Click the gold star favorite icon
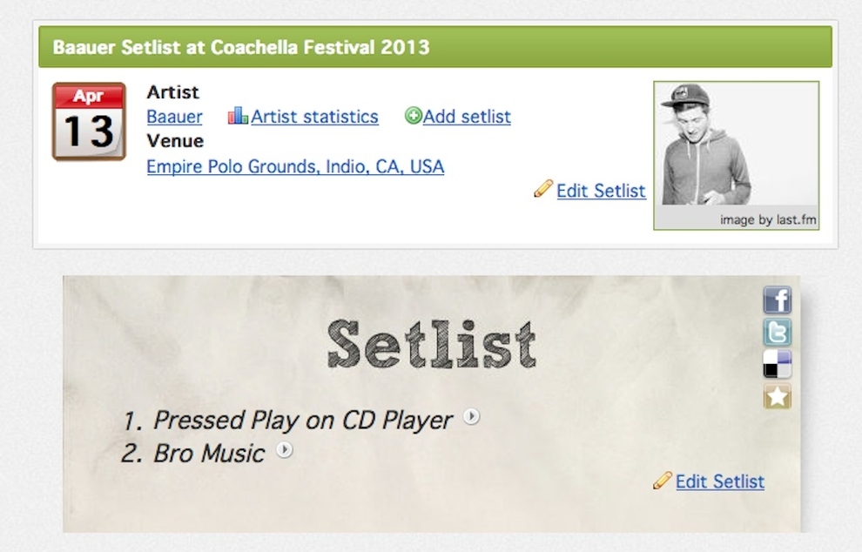Image resolution: width=862 pixels, height=552 pixels. [x=778, y=397]
